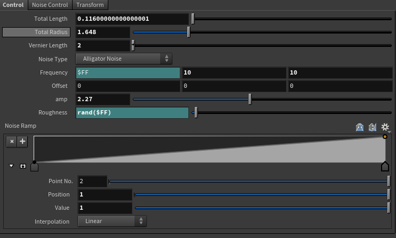Click the Roughness rand($FF) field
The height and width of the screenshot is (238, 396).
[x=132, y=112]
